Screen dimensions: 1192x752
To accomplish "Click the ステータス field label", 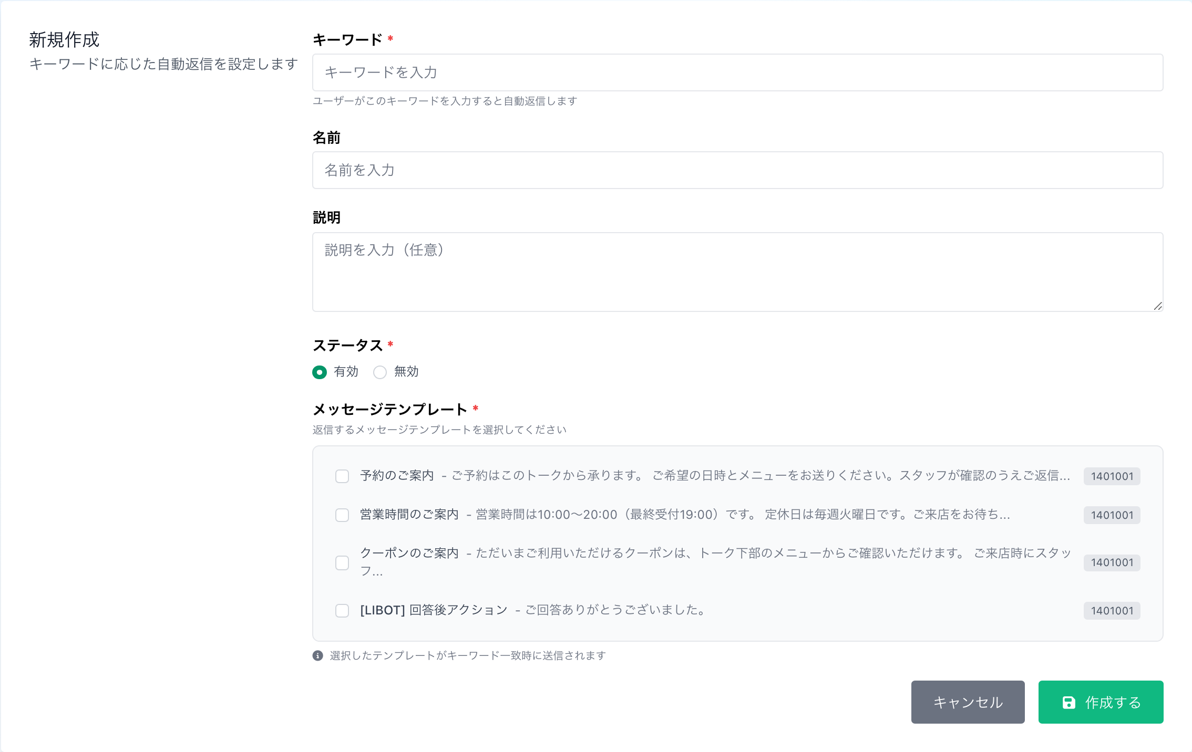I will (348, 346).
